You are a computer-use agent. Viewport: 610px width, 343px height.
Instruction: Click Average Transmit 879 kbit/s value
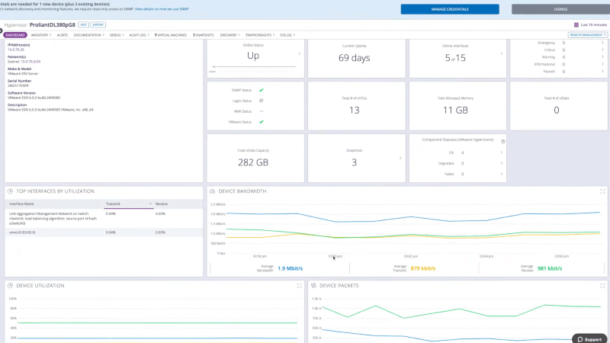423,268
